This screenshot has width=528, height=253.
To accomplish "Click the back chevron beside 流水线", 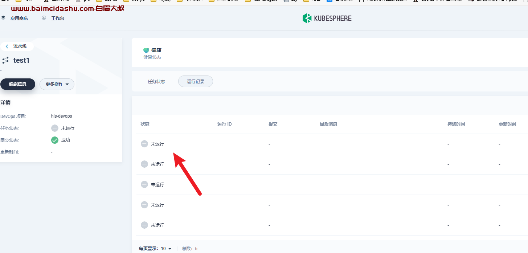I will pos(7,46).
